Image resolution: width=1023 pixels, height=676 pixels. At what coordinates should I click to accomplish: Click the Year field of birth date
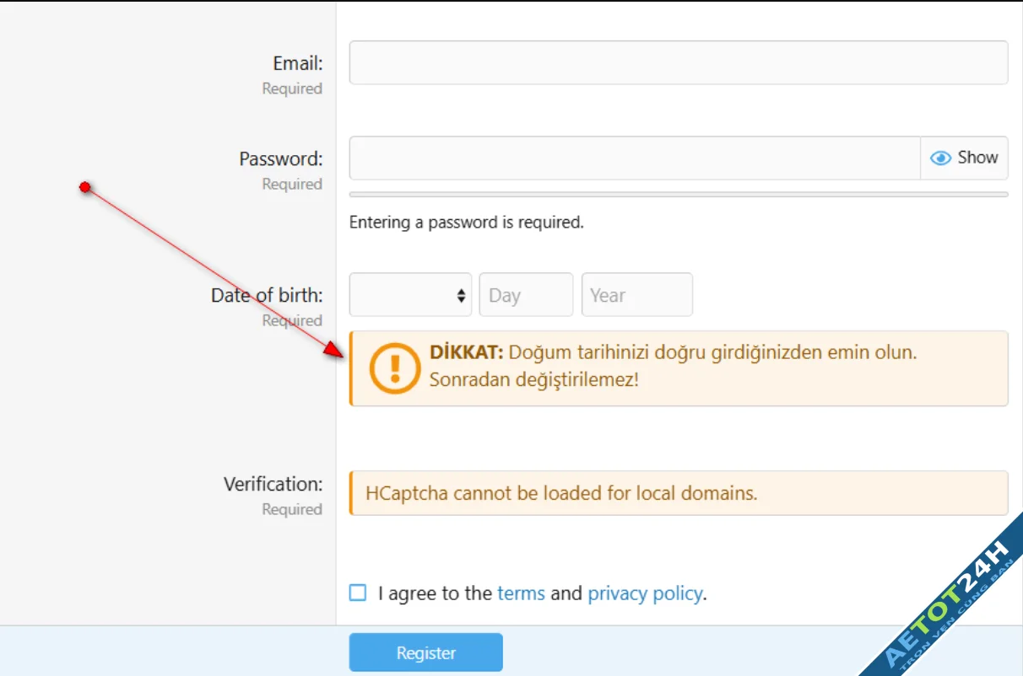[x=636, y=295]
